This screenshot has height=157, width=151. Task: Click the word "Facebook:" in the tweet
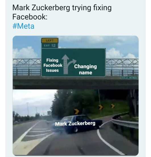(30, 17)
